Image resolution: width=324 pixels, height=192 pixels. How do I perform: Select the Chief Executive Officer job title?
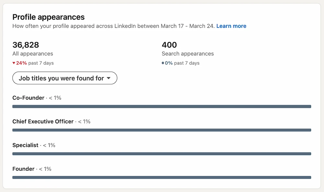point(42,121)
